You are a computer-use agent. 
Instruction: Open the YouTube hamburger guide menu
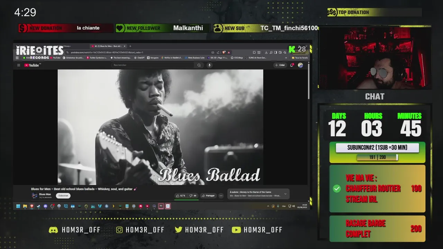19,65
